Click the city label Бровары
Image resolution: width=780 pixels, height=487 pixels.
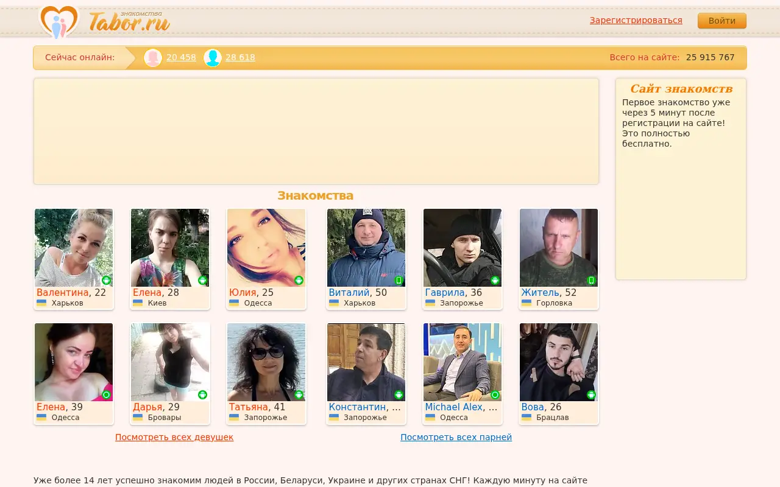(x=165, y=418)
